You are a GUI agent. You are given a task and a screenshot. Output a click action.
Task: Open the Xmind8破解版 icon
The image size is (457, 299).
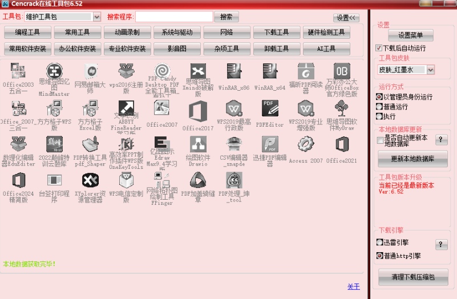click(198, 71)
